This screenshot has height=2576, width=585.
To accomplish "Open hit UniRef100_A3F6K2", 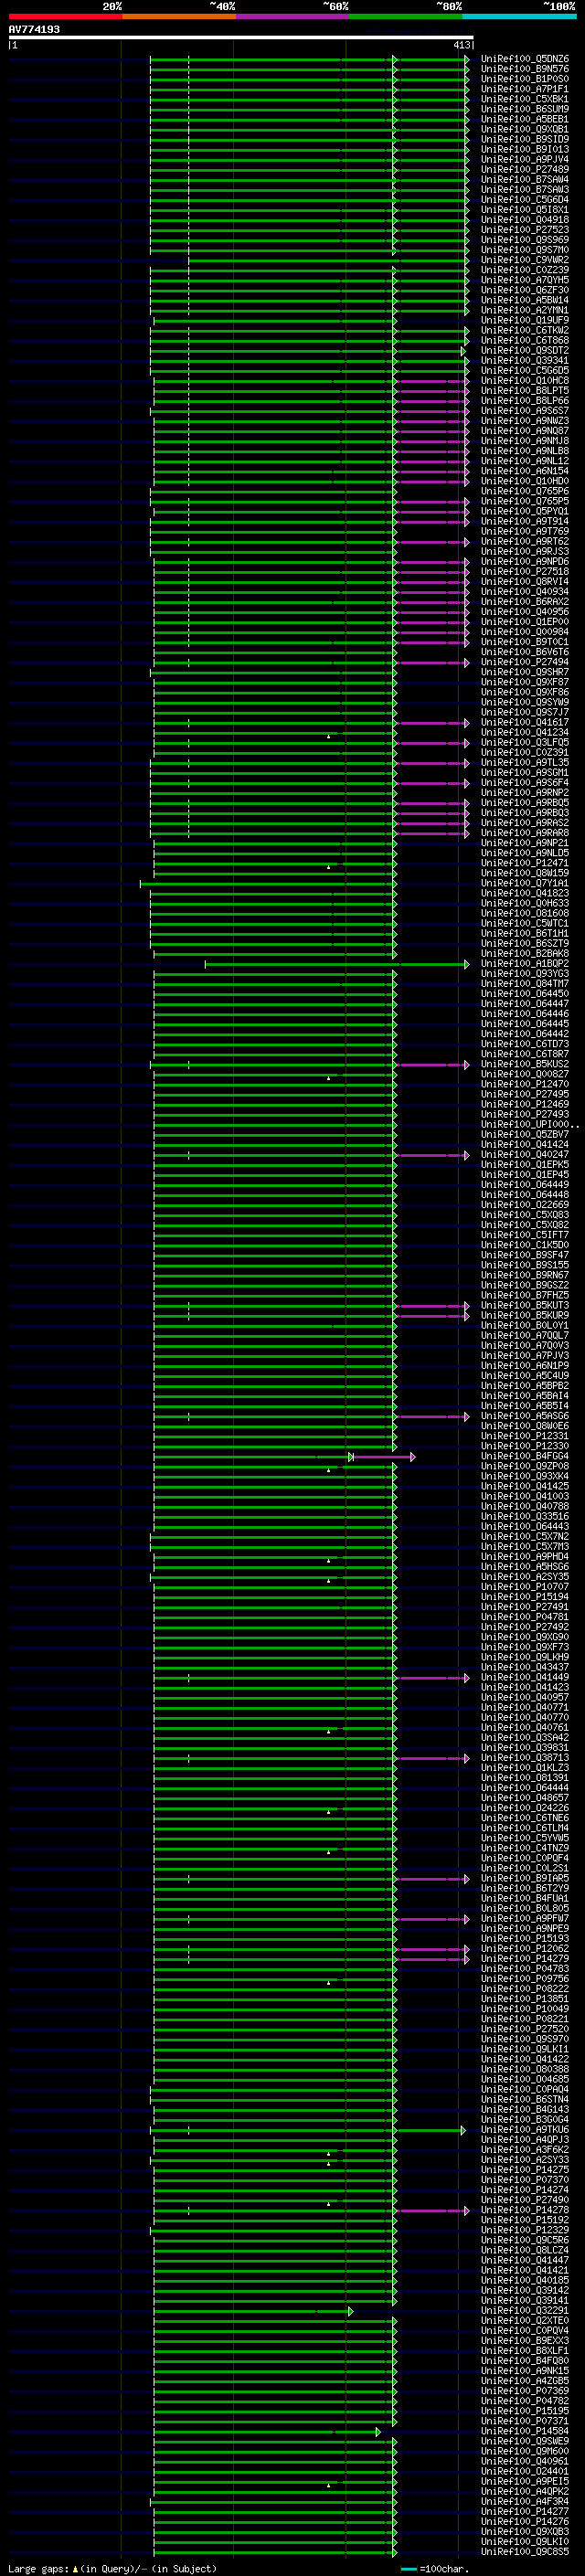I will point(524,2149).
